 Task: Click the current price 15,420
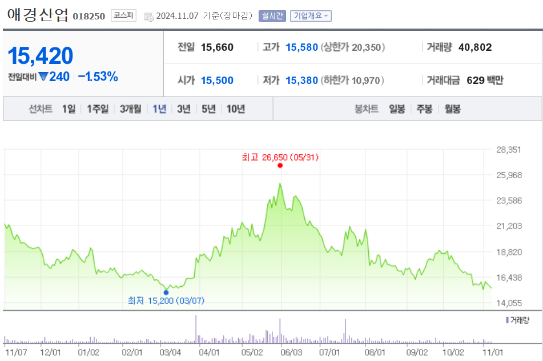[x=40, y=56]
